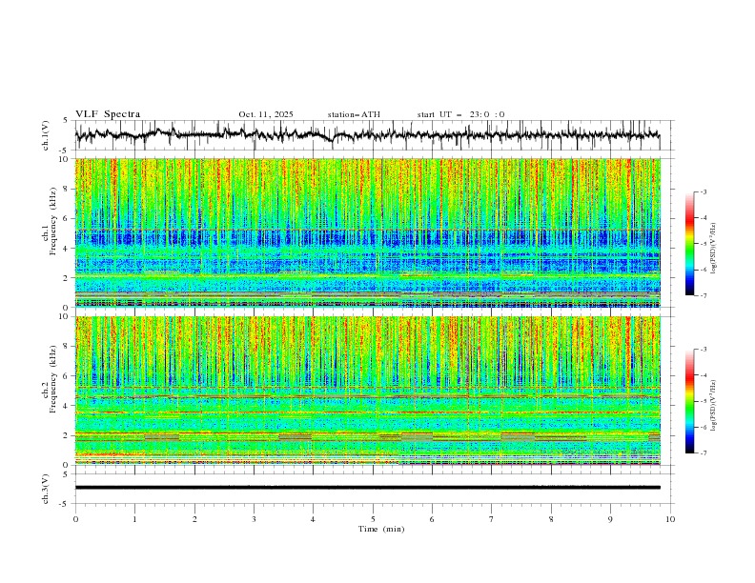Select the ch.1 "Frequency (kHz)" axis label
This screenshot has height=583, width=755.
click(x=53, y=223)
